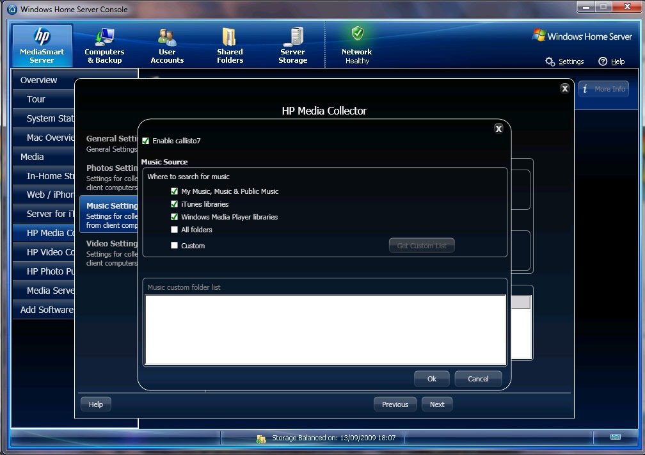Click inside Music custom folder list
The image size is (645, 455).
325,330
